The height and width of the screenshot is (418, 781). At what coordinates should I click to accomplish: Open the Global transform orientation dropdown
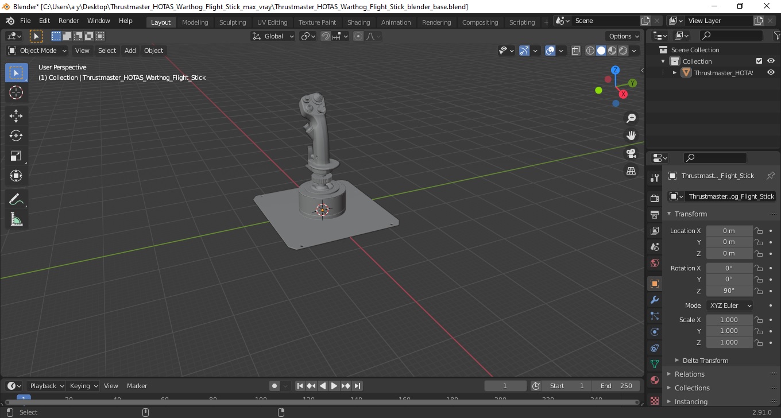pos(273,36)
